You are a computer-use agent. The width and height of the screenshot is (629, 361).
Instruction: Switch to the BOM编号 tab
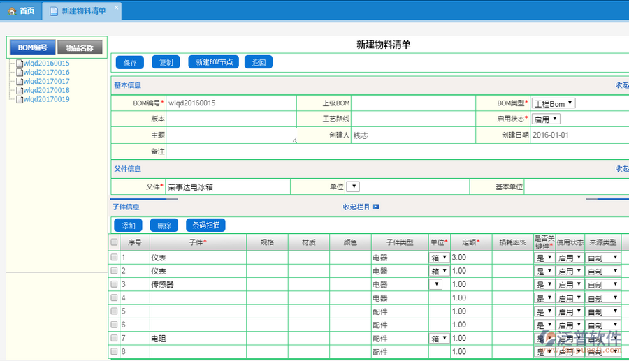[32, 47]
